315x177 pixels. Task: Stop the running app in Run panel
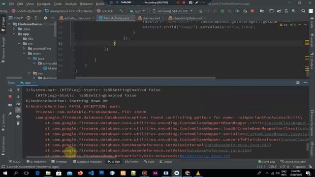(10, 96)
